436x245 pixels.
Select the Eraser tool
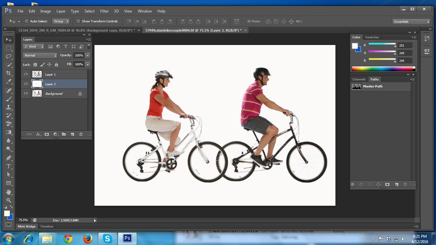[x=9, y=124]
